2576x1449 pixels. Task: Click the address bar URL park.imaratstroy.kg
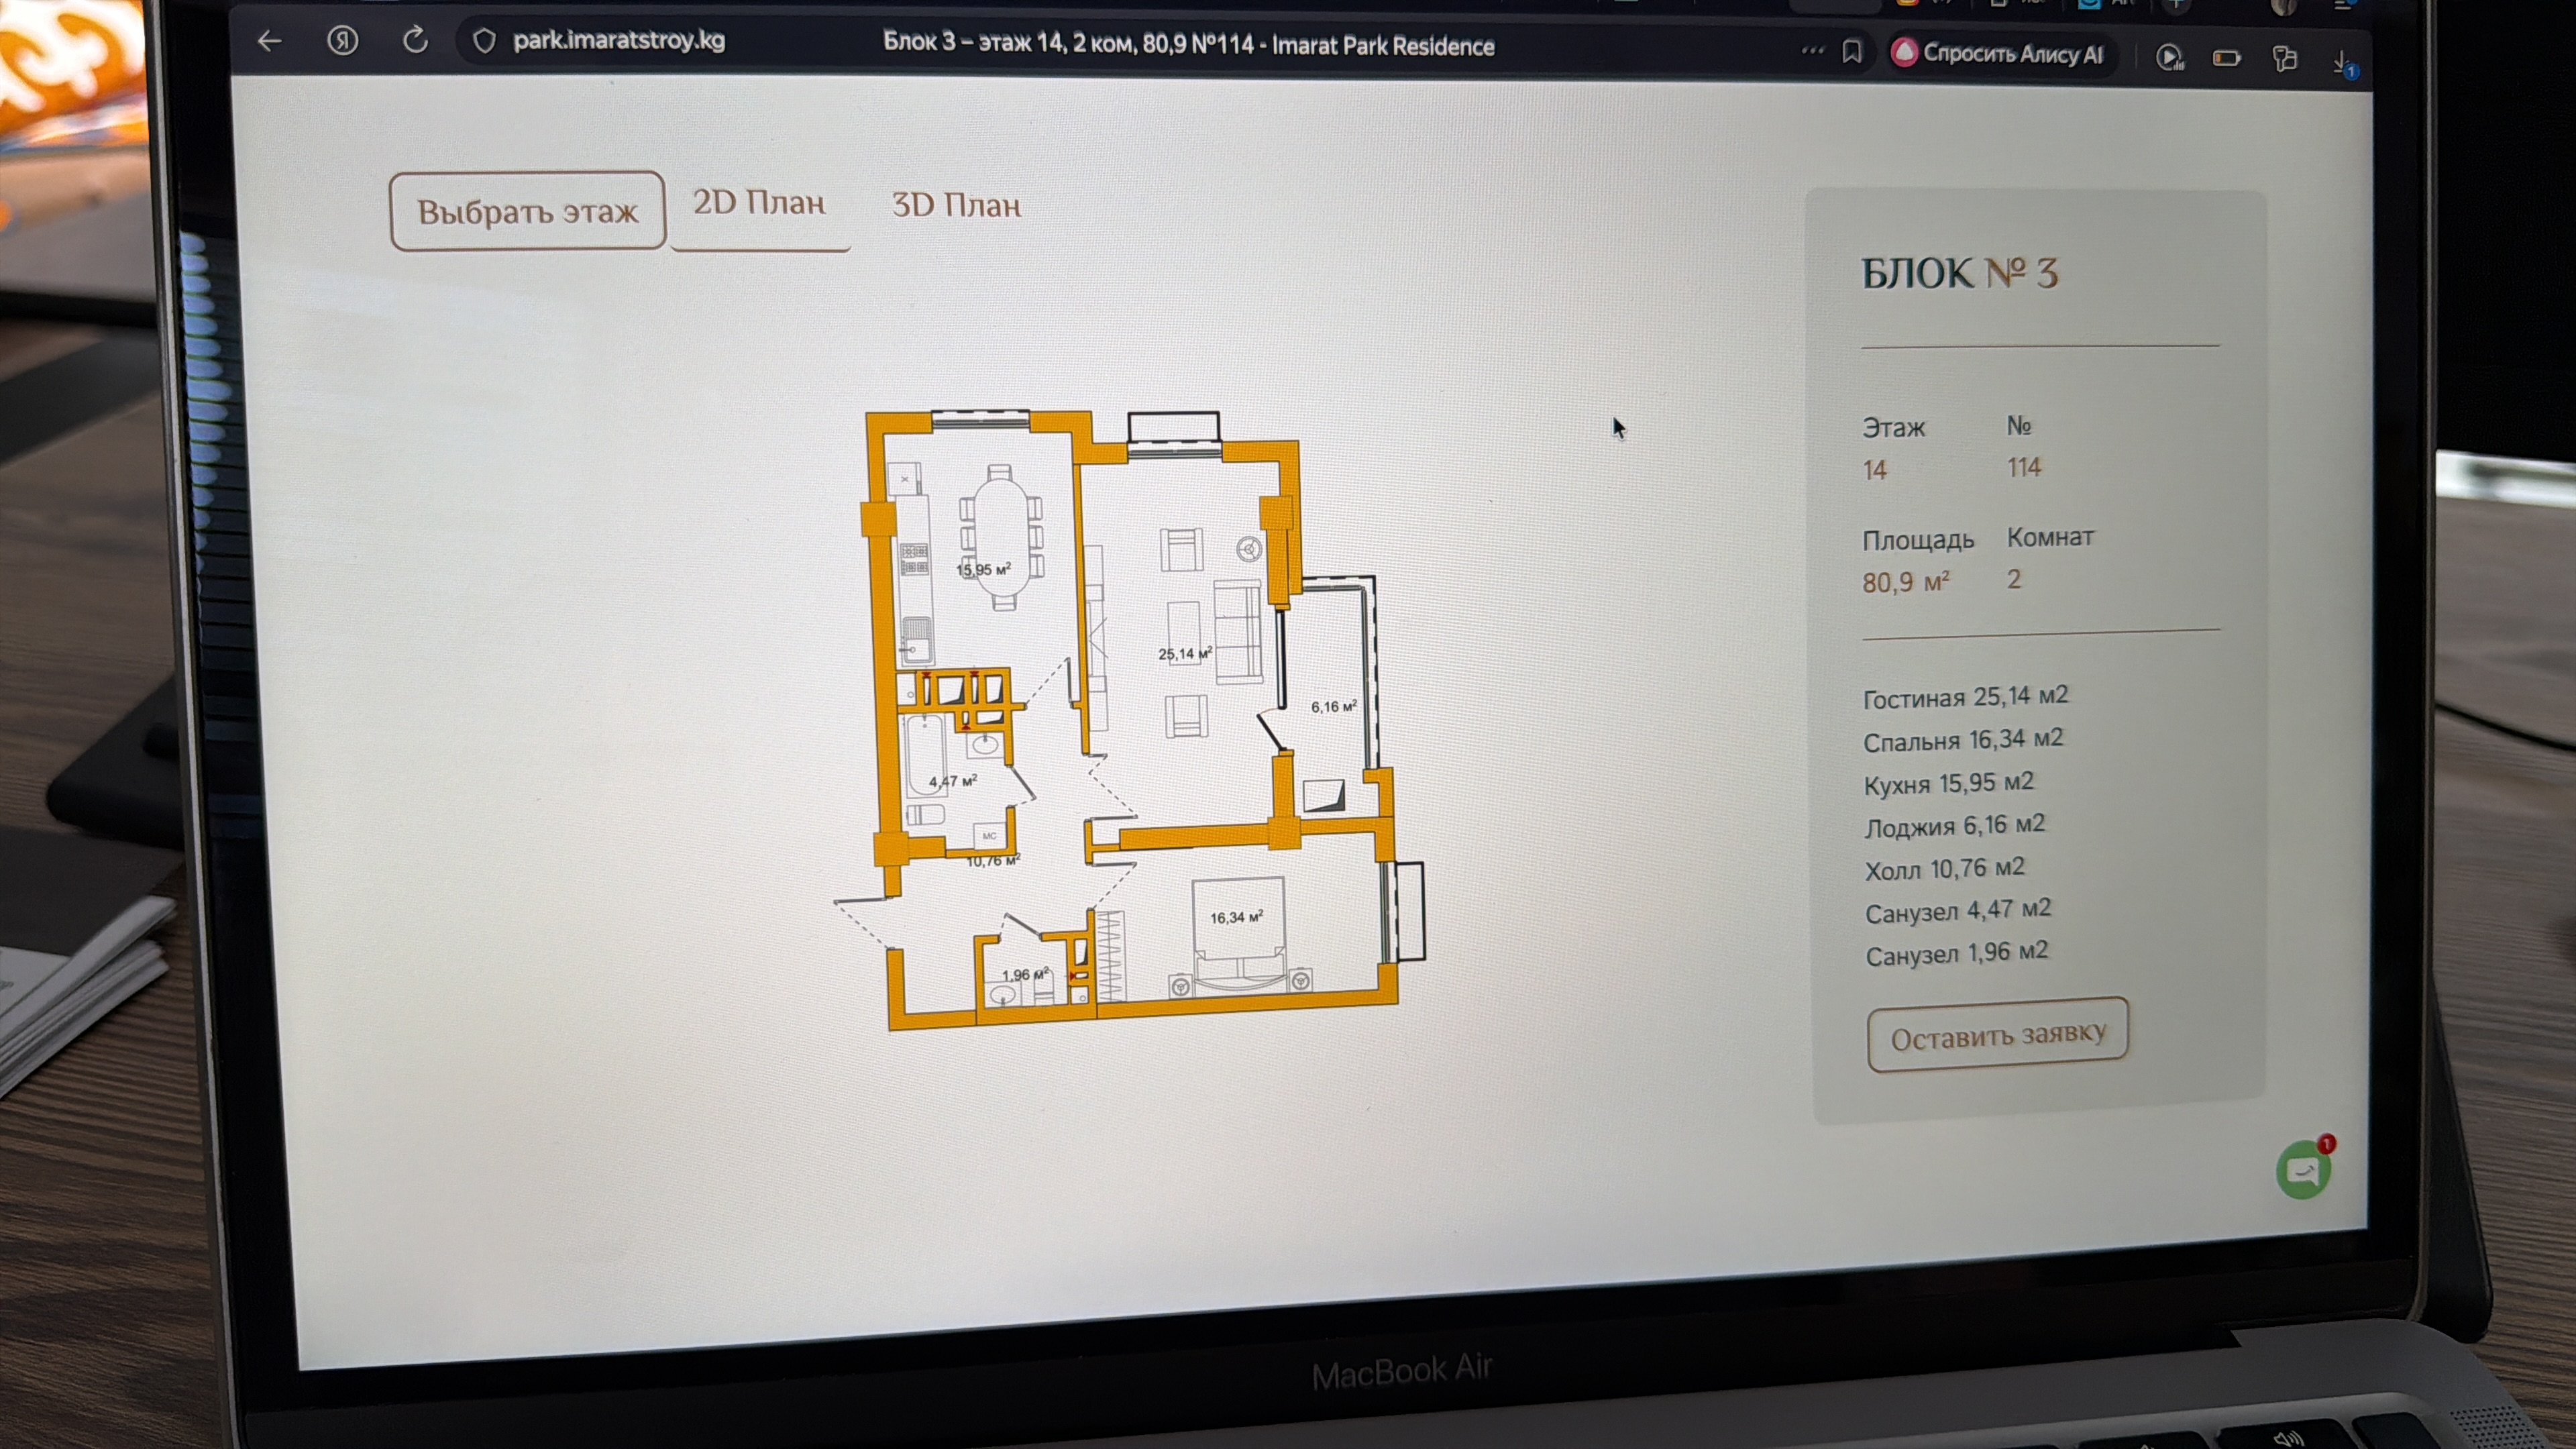click(619, 41)
